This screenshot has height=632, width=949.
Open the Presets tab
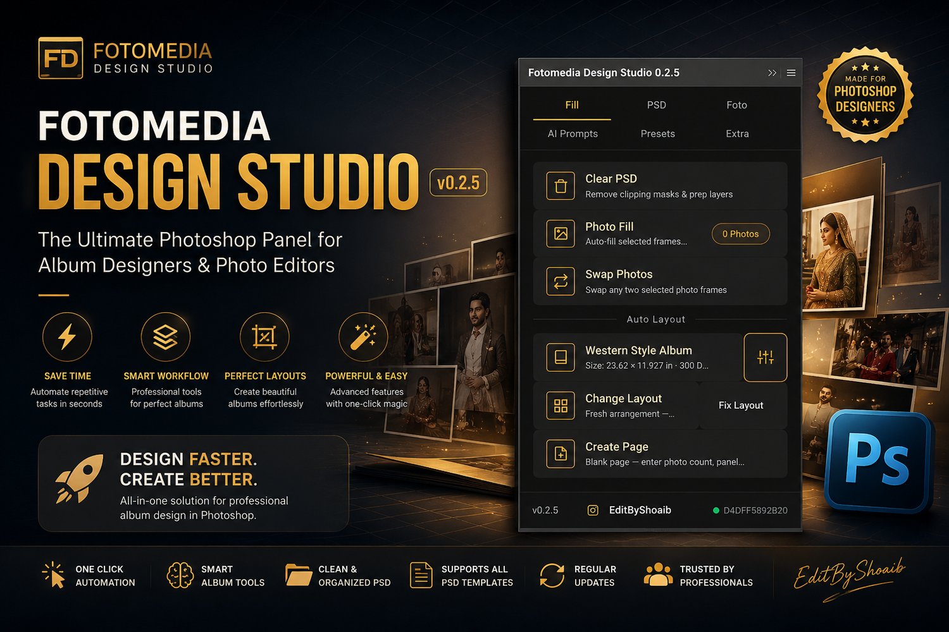[x=658, y=134]
